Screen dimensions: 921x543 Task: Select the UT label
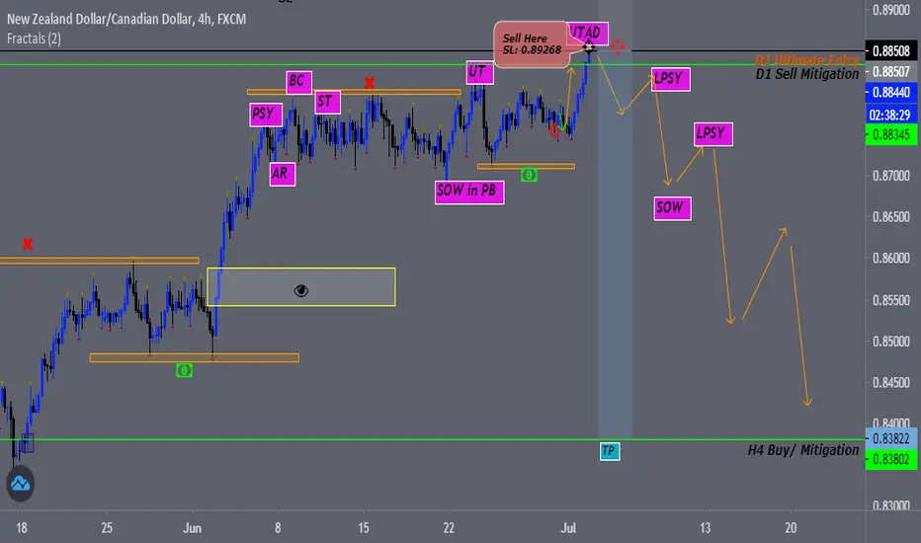[479, 72]
